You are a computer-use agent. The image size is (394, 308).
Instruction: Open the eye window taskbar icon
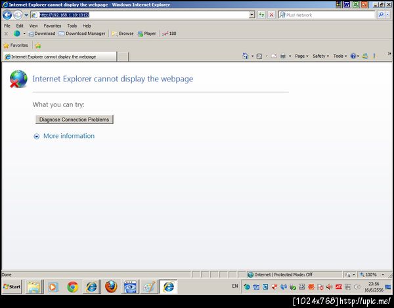(130, 287)
